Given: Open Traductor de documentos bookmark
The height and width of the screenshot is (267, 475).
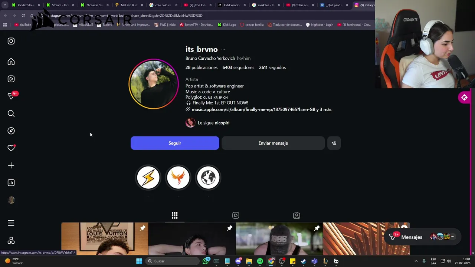Looking at the screenshot, I should tap(285, 25).
